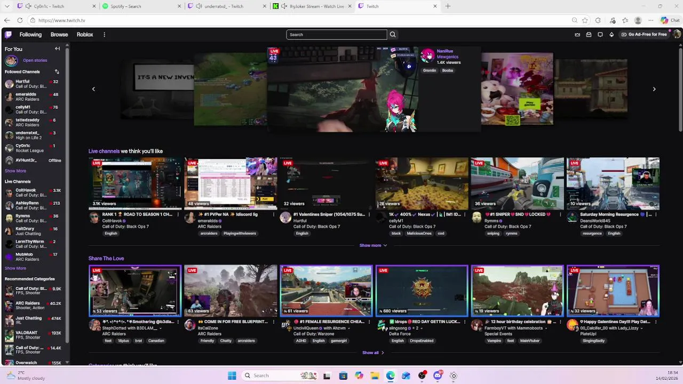Click the Twitch home logo
This screenshot has height=384, width=683.
[x=8, y=35]
